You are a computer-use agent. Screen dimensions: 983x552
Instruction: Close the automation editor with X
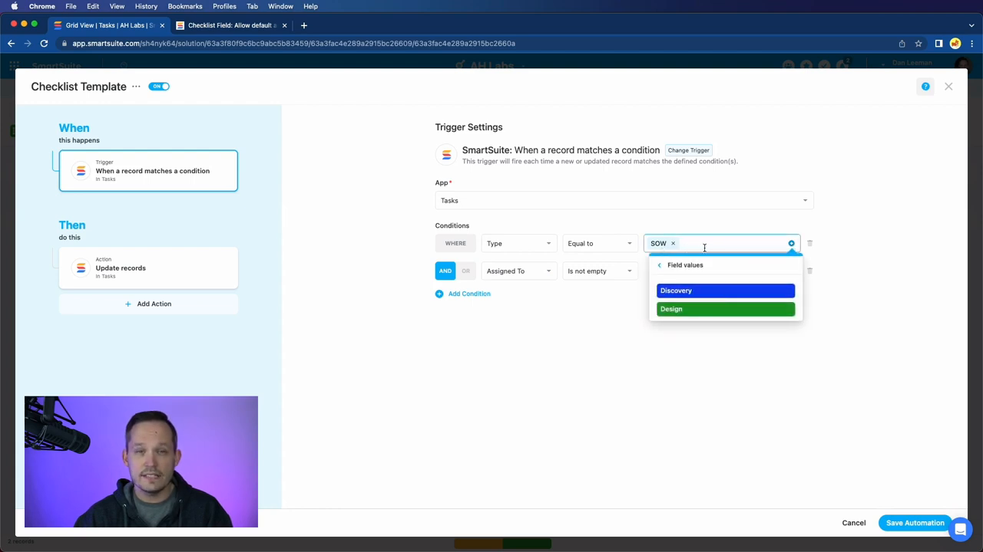(948, 87)
